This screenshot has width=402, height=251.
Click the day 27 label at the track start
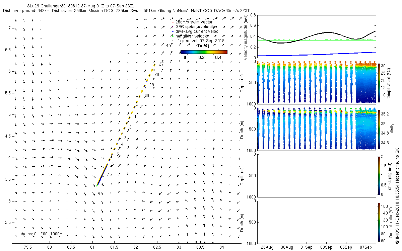click(161, 64)
